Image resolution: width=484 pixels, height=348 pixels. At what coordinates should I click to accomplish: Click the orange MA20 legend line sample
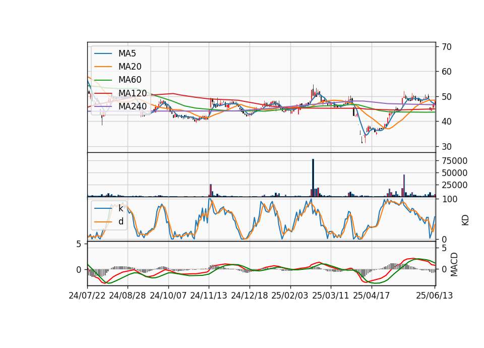tap(103, 67)
